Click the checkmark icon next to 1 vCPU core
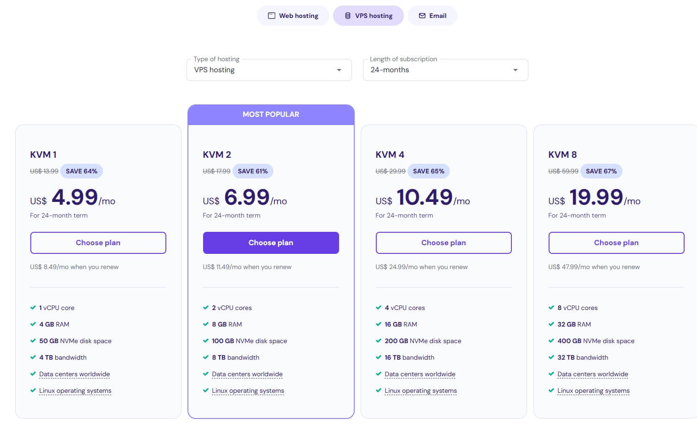The height and width of the screenshot is (442, 697). [33, 308]
